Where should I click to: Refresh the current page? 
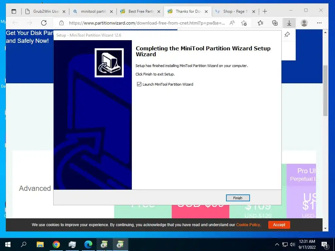[44, 23]
